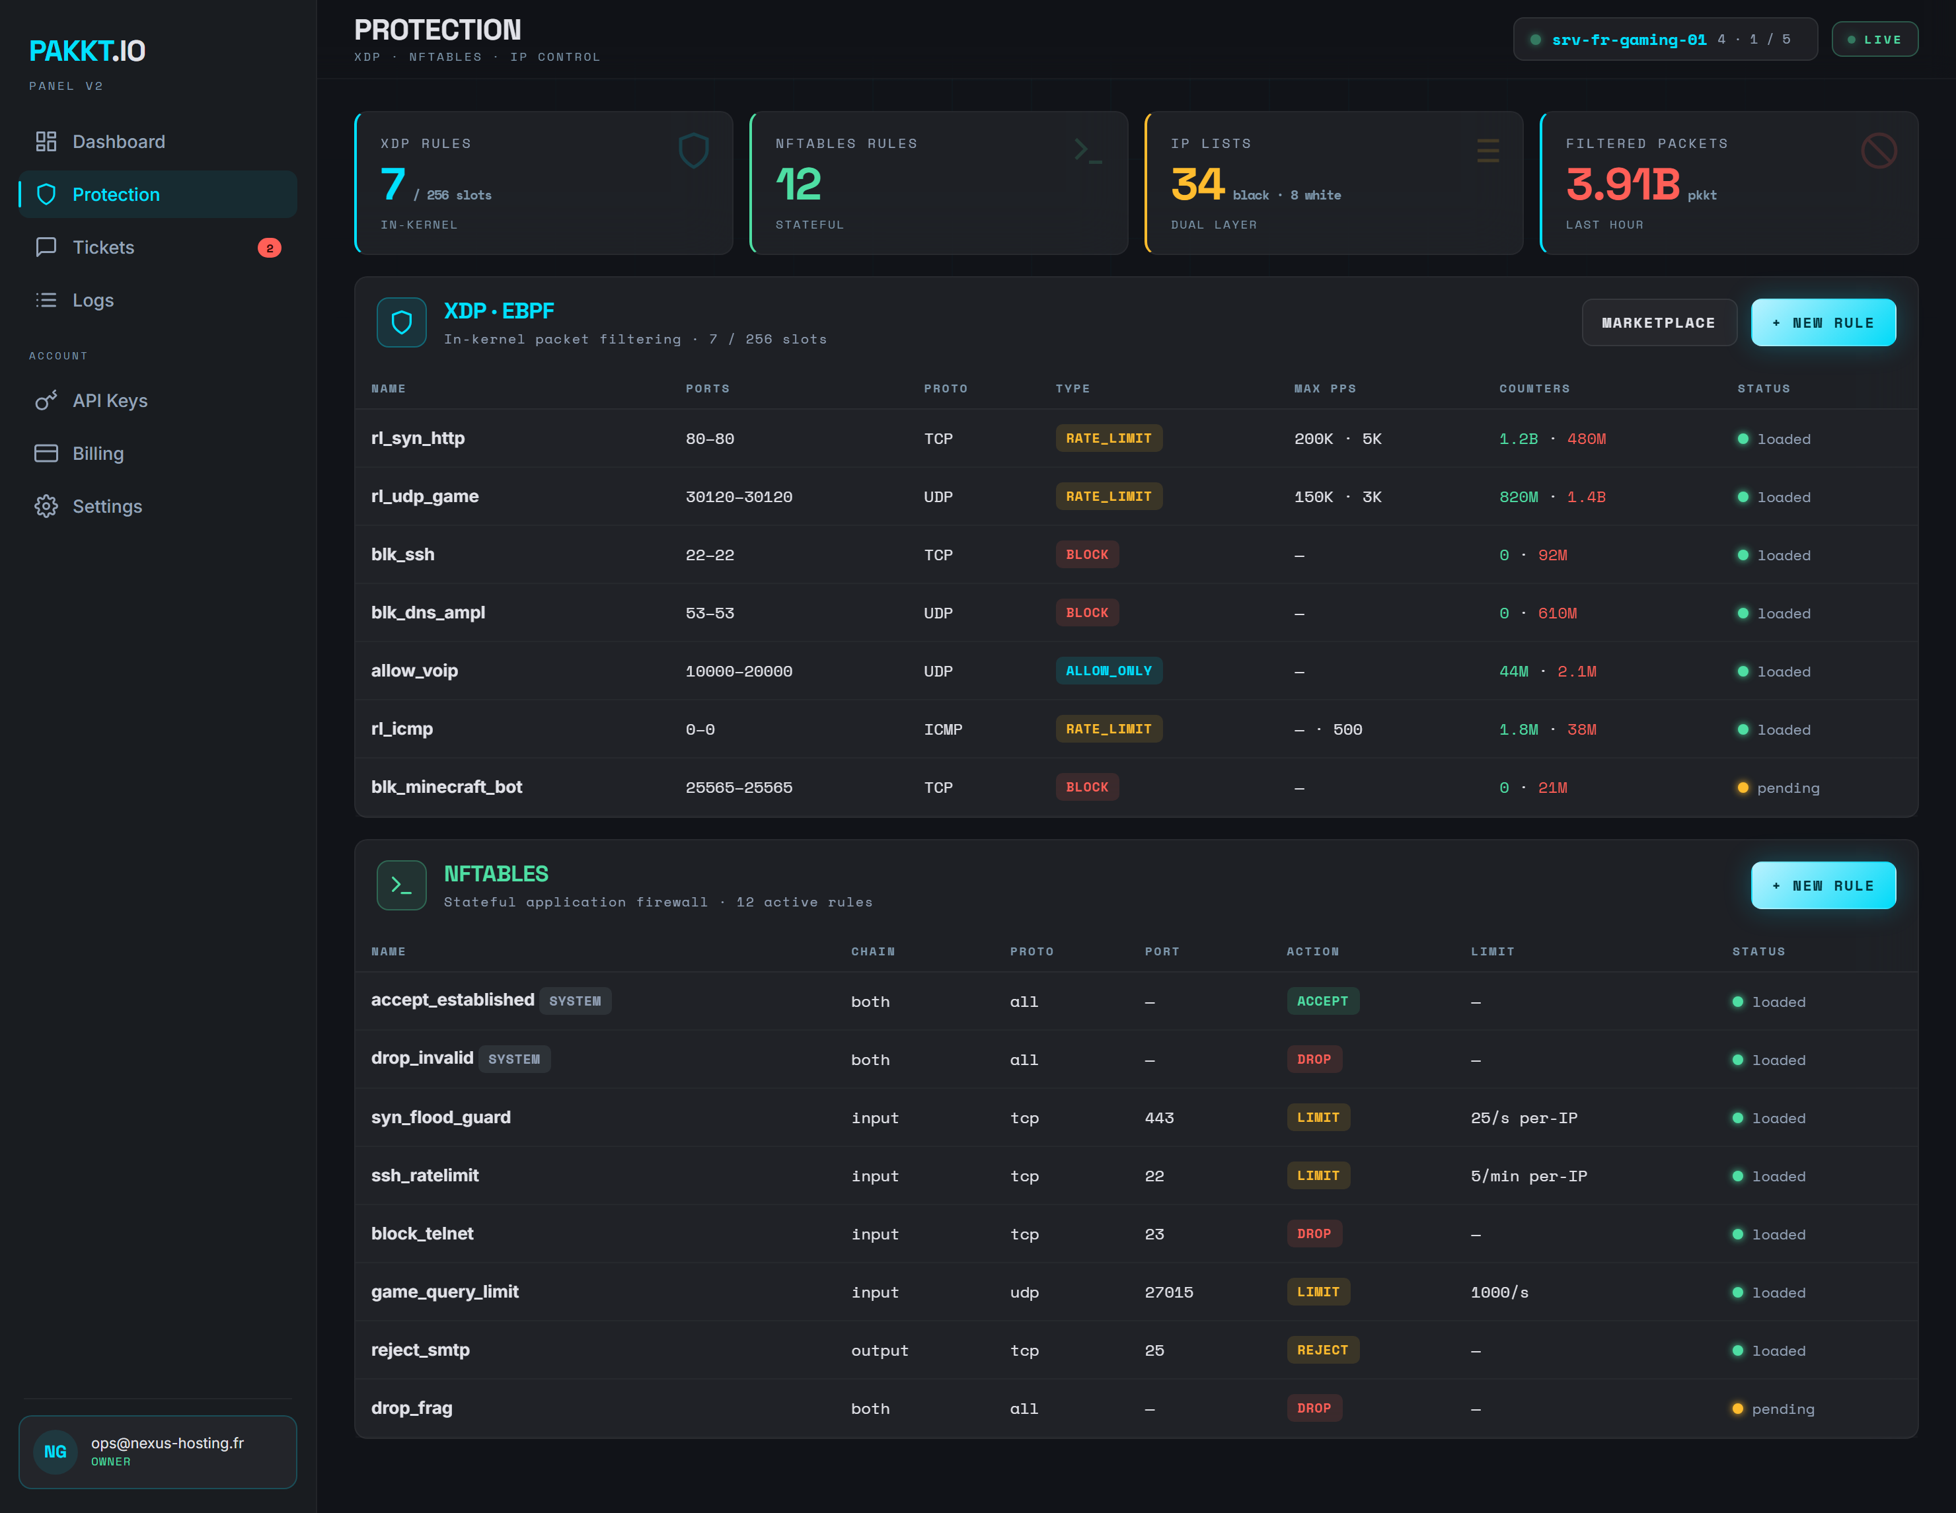Image resolution: width=1956 pixels, height=1513 pixels.
Task: Click the rl_syn_http rule name
Action: click(x=418, y=438)
